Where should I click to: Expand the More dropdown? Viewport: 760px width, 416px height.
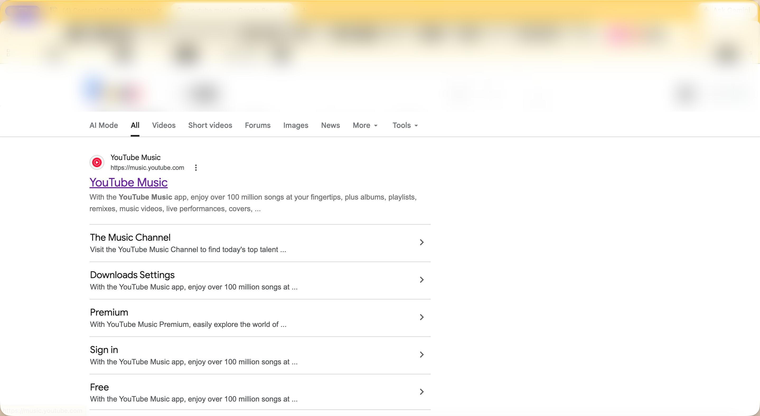coord(365,125)
